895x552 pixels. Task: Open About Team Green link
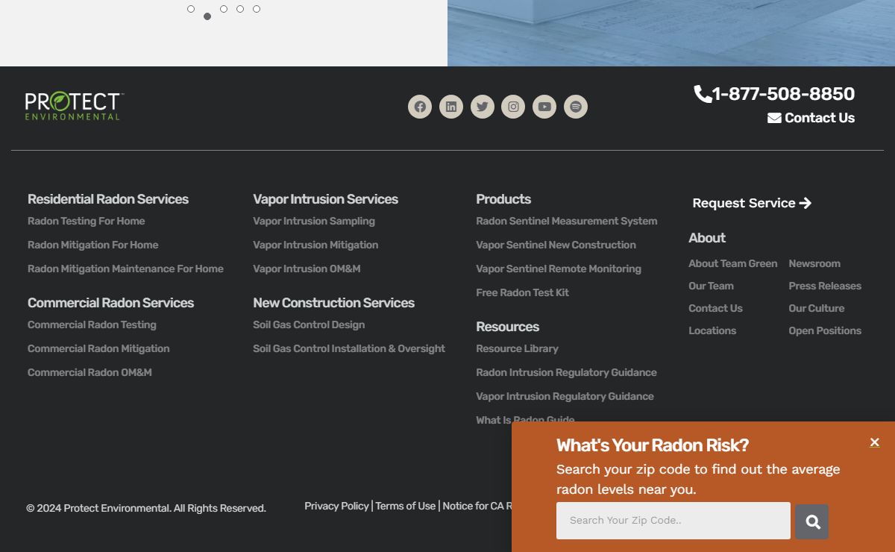733,263
